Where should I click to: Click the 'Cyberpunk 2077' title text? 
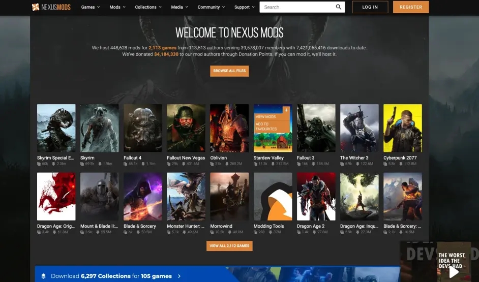[400, 158]
